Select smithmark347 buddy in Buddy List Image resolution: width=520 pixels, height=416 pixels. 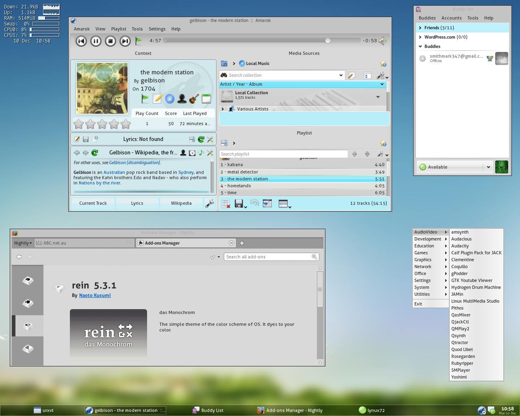pos(463,58)
